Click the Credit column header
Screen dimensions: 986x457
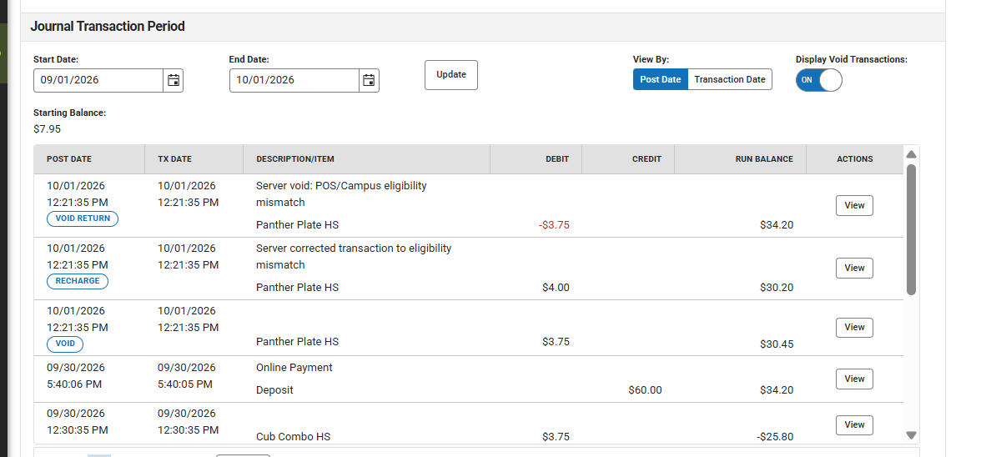628,159
